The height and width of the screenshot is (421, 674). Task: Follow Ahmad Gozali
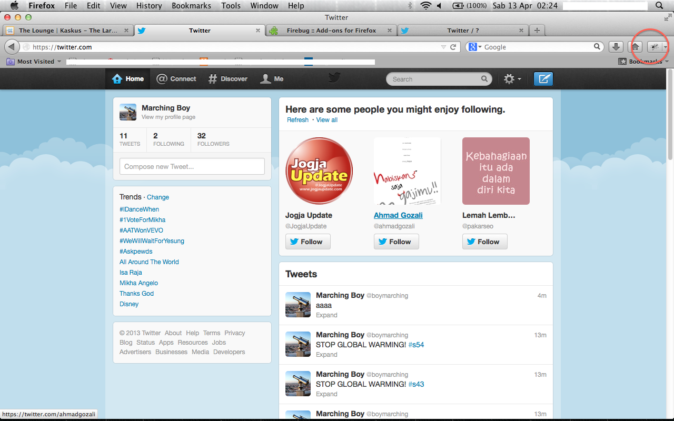[397, 242]
